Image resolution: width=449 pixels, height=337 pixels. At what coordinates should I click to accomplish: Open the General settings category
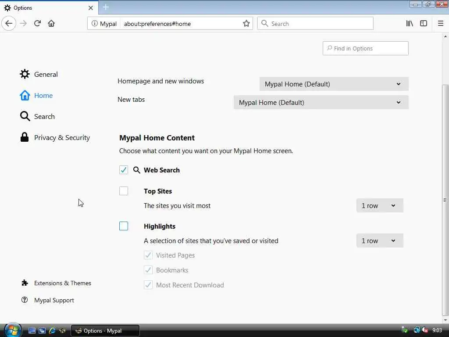[39, 74]
